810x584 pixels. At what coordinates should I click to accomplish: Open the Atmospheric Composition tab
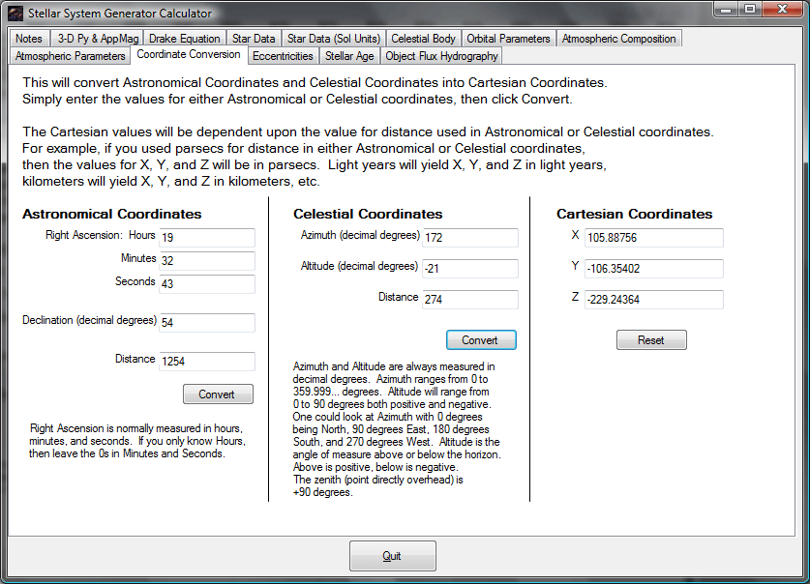point(618,39)
